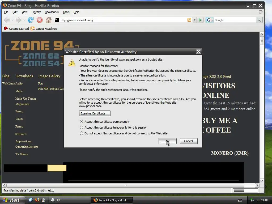Image resolution: width=272 pixels, height=204 pixels.
Task: Click the Back arrow navigation icon
Action: coord(7,20)
